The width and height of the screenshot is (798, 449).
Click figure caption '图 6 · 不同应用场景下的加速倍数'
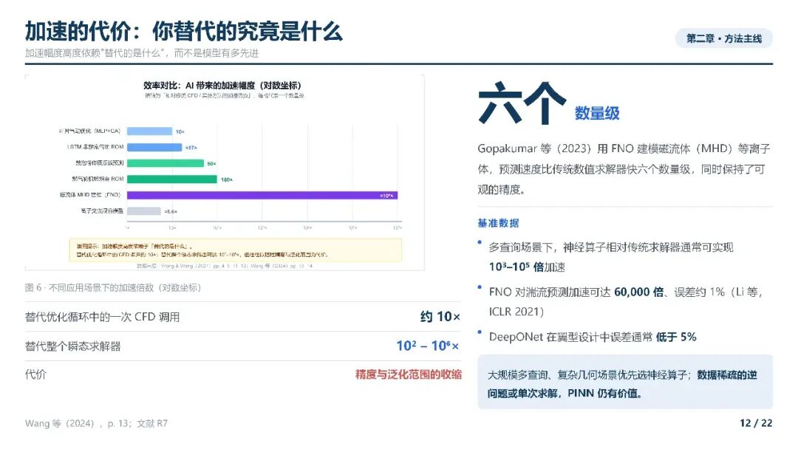tap(113, 288)
